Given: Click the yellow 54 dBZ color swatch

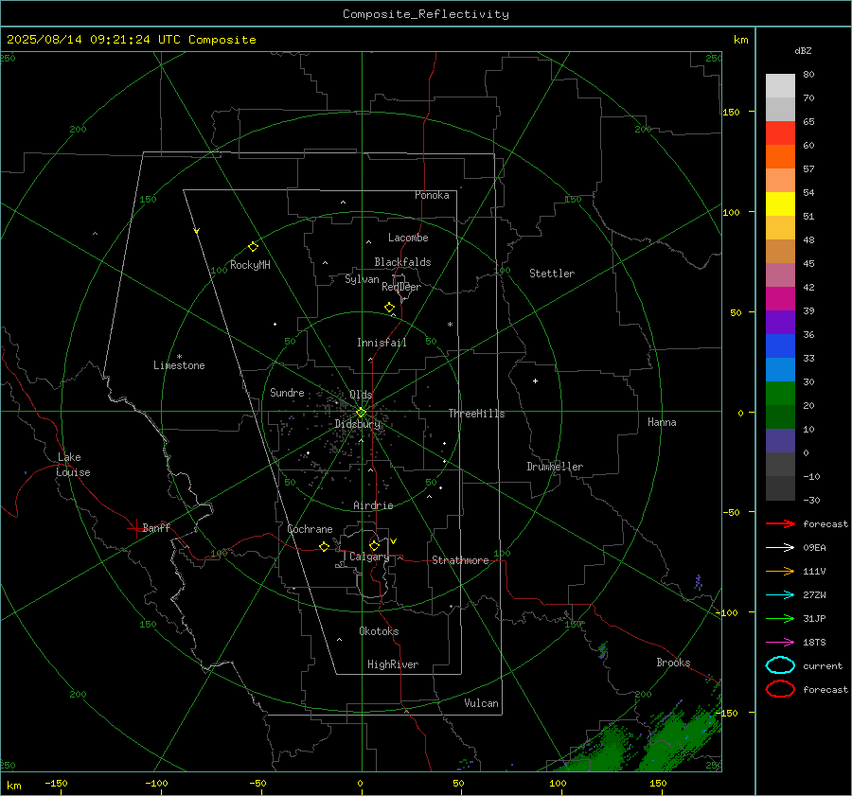Looking at the screenshot, I should [780, 203].
